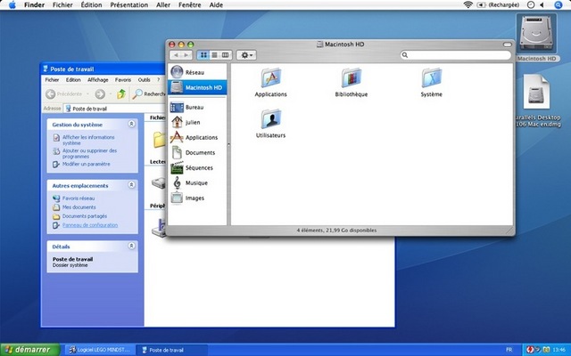Select Musique in the Finder sidebar
Image resolution: width=571 pixels, height=356 pixels.
[x=197, y=182]
